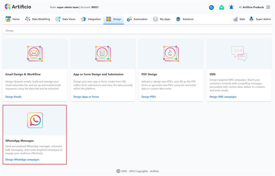Click the Artificio logo
The image size is (275, 176).
click(18, 7)
